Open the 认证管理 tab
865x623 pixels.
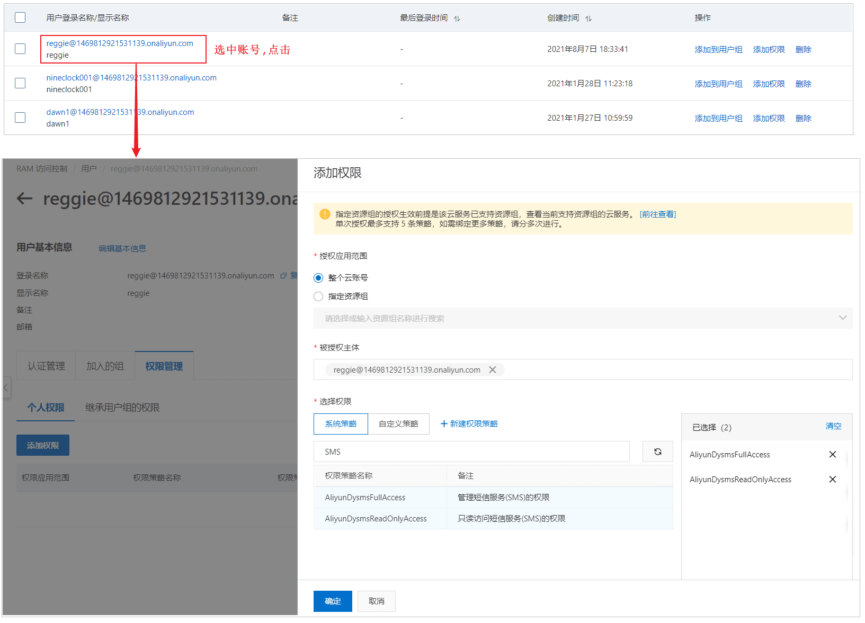[x=46, y=366]
